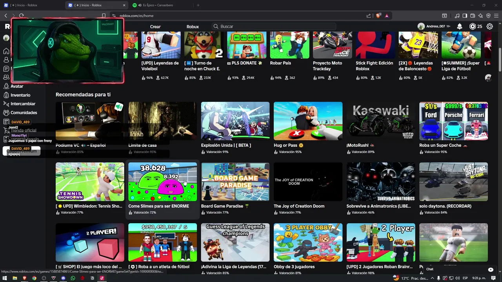Open the Hug or Pass game thumbnail

pyautogui.click(x=308, y=121)
